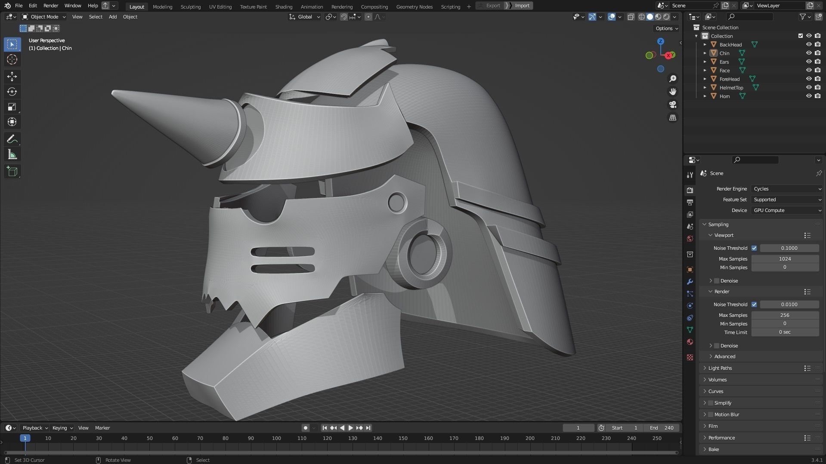Open the Output properties tab icon
The width and height of the screenshot is (826, 464).
click(x=690, y=202)
